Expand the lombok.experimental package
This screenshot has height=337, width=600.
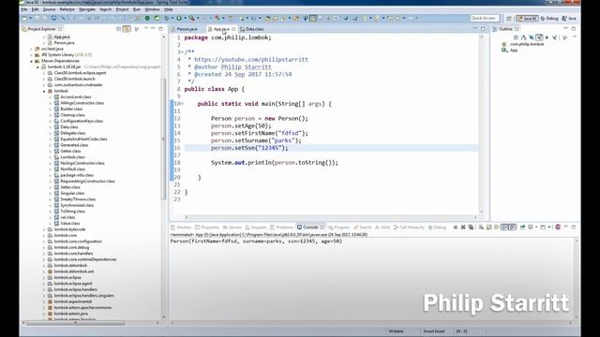44,301
